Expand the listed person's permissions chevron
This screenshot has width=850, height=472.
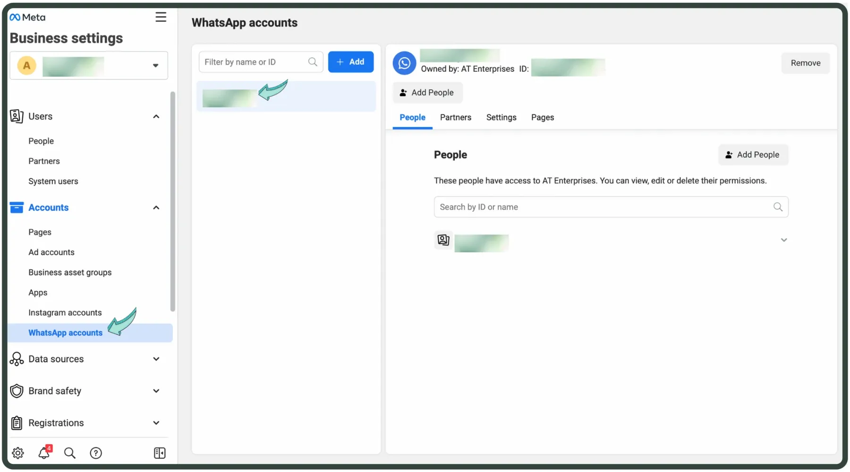tap(784, 240)
